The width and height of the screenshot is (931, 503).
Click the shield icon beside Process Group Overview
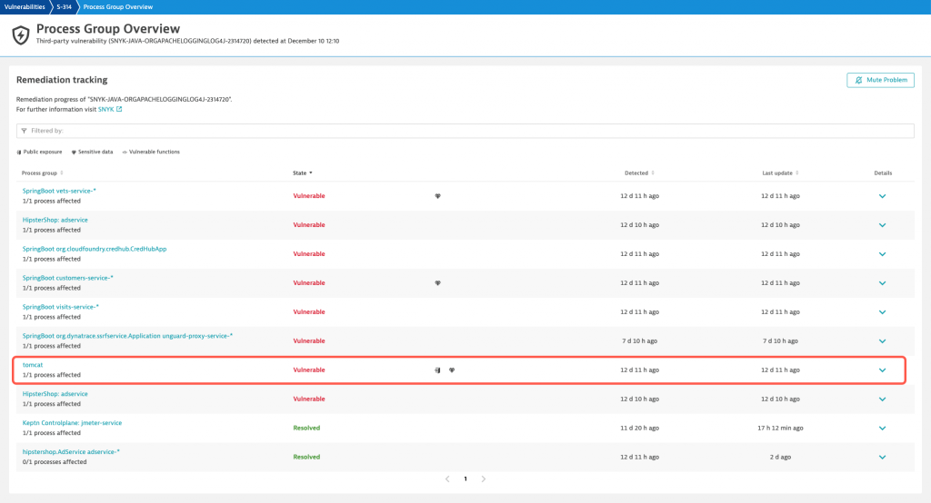(21, 35)
